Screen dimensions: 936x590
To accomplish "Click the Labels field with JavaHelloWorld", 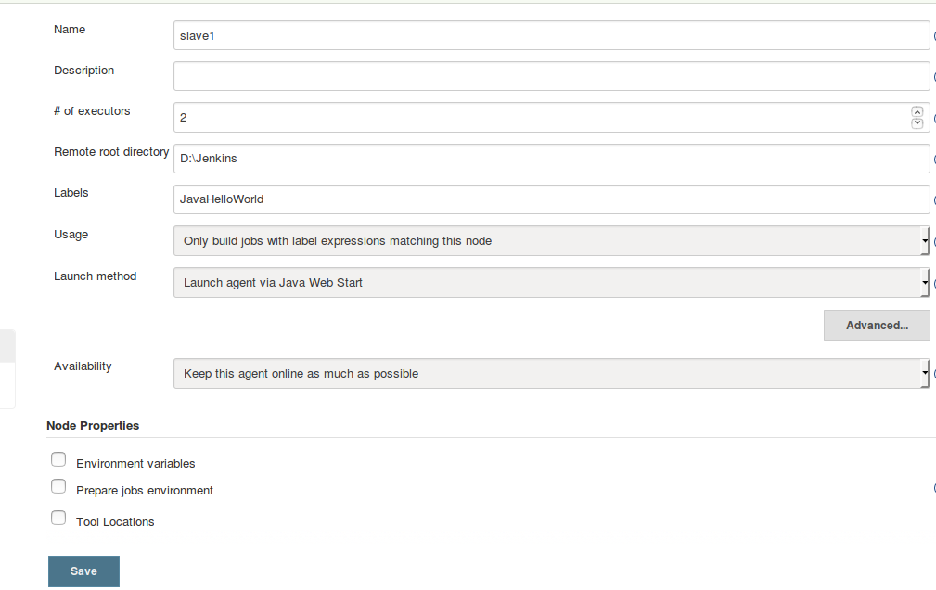I will coord(551,199).
